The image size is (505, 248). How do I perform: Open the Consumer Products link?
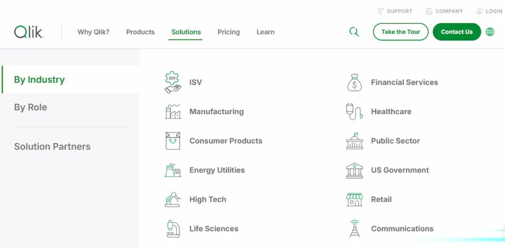coord(226,141)
